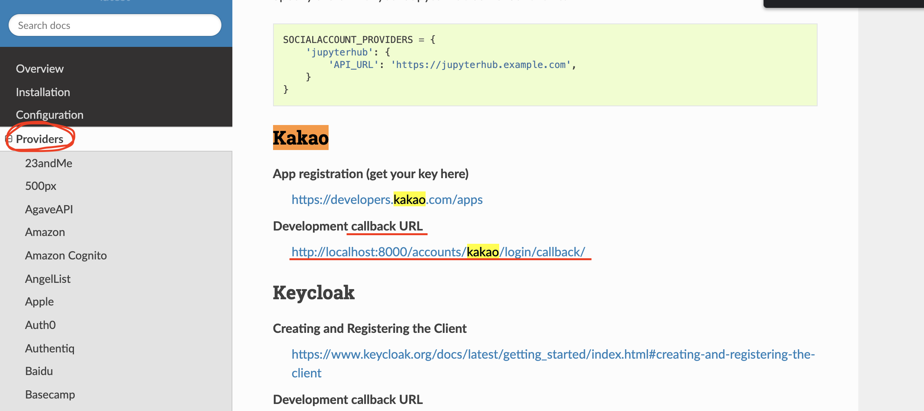Open the Configuration page in sidebar
The width and height of the screenshot is (924, 411).
coord(50,115)
